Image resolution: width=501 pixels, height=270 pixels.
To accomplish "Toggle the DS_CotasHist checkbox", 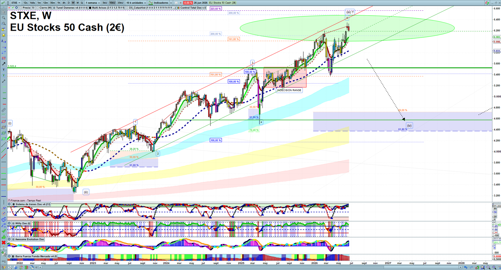I will 127,8.
